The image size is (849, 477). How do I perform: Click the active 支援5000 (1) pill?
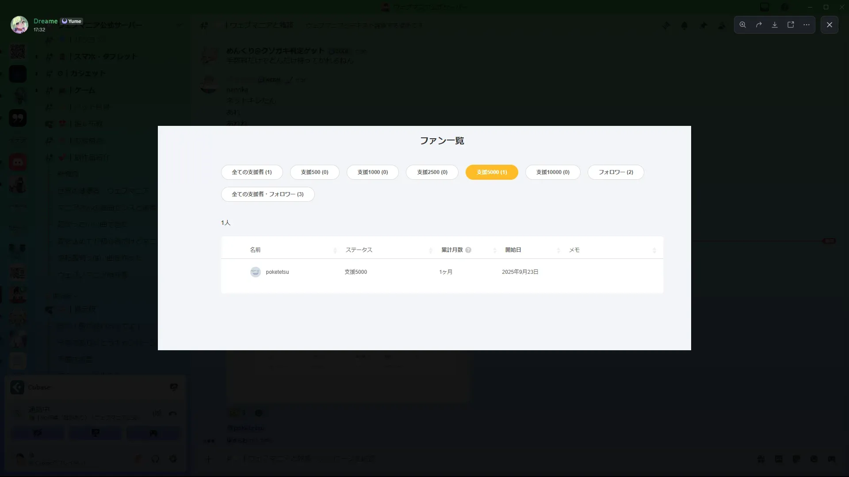(x=492, y=172)
